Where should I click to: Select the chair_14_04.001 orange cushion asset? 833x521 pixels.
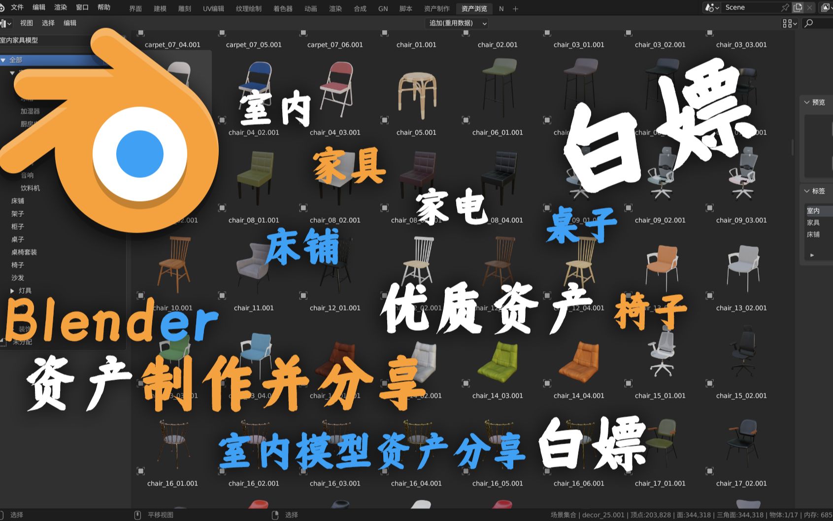coord(579,362)
